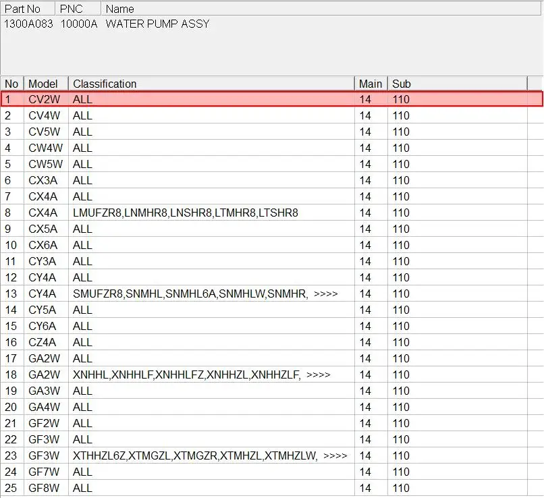544x498 pixels.
Task: Select the GF7W model row
Action: point(271,472)
